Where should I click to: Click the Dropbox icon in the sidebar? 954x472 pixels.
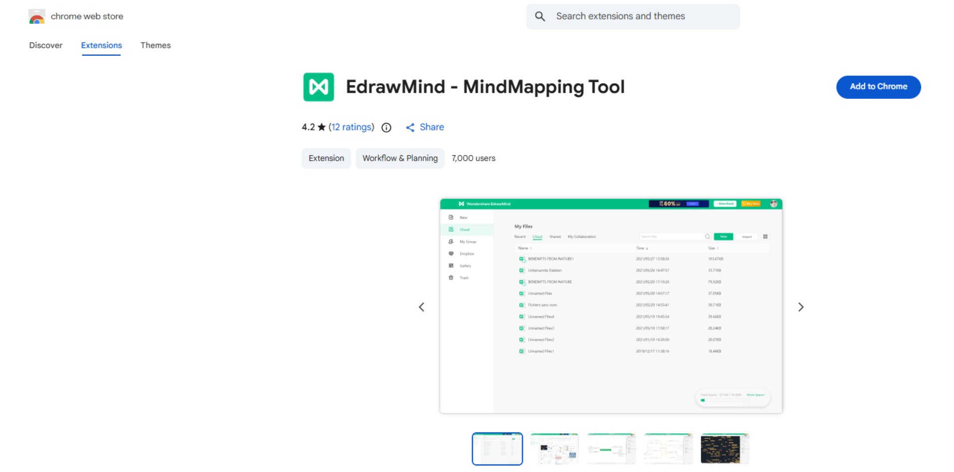click(x=451, y=253)
